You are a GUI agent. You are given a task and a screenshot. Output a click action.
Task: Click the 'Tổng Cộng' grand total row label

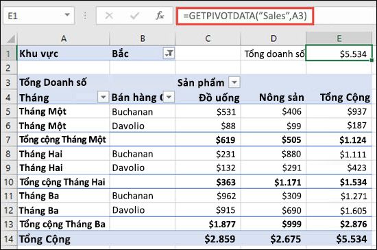tap(64, 239)
